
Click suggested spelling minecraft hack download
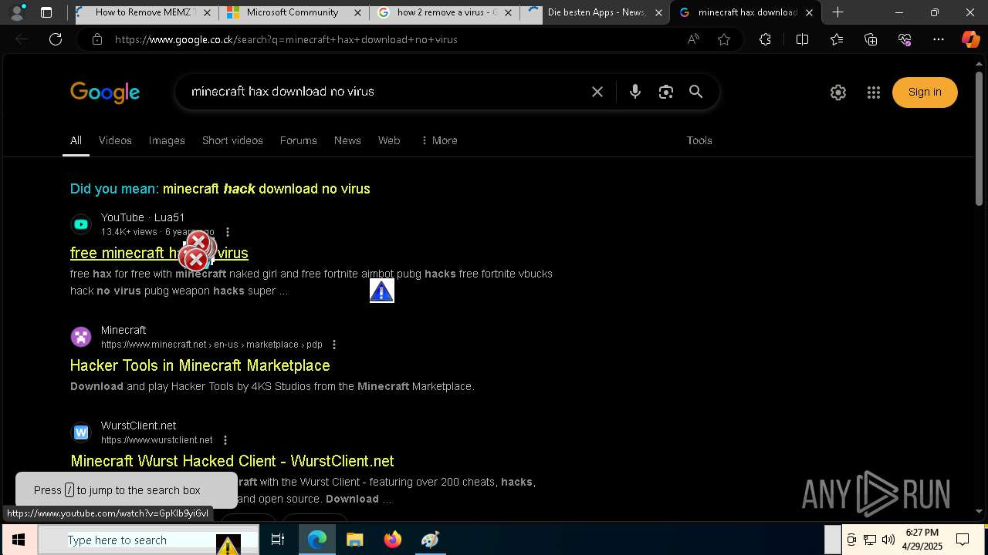tap(266, 189)
